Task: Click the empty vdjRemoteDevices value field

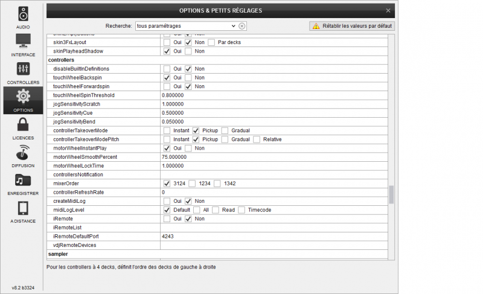Action: pos(274,245)
